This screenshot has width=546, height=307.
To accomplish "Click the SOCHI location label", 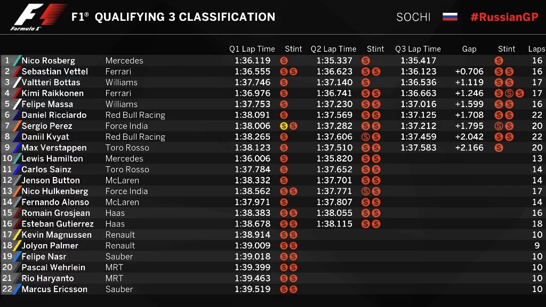I will [413, 17].
